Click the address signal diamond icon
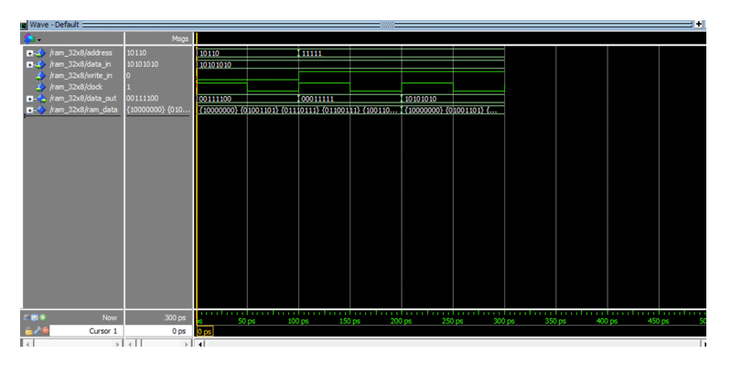Viewport: 742px width, 365px height. tap(40, 53)
